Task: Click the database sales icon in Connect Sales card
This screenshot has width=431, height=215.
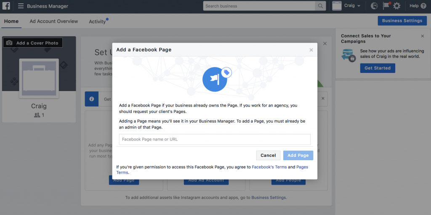Action: tap(348, 55)
